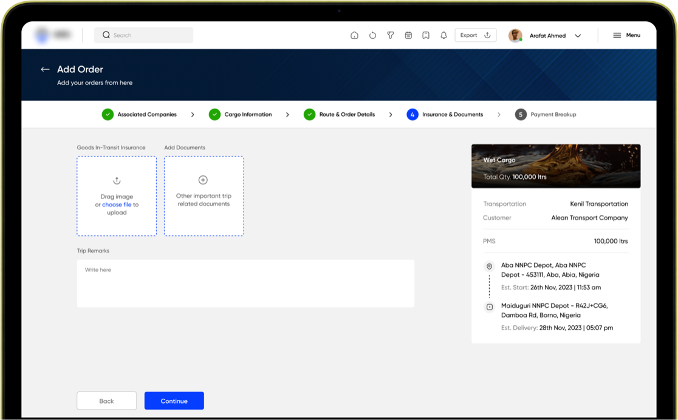Click the choose file link

(117, 205)
